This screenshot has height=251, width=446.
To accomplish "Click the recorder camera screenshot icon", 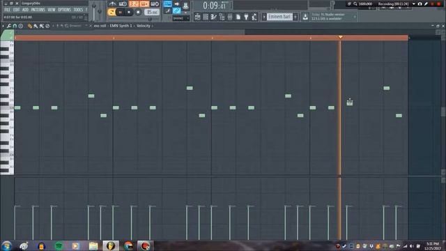I will 420,4.
